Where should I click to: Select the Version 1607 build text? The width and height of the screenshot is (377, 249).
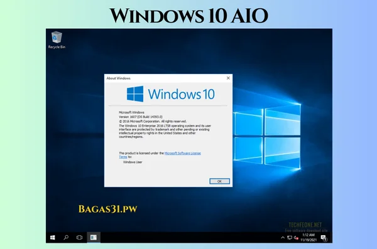point(141,117)
